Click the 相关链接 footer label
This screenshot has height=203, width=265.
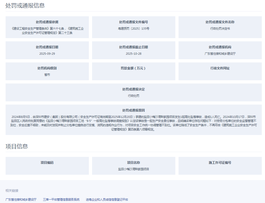(x=12, y=191)
